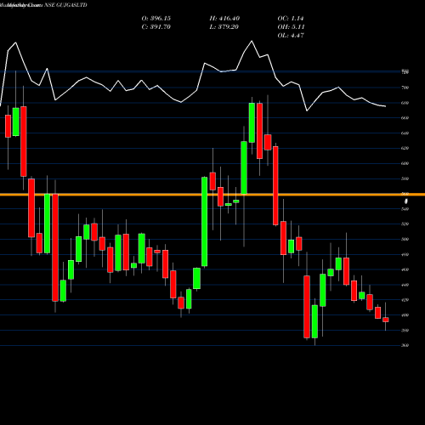Click the NSE GUJGASLTD chart title
Screen dimensions: 425x425
(65, 5)
